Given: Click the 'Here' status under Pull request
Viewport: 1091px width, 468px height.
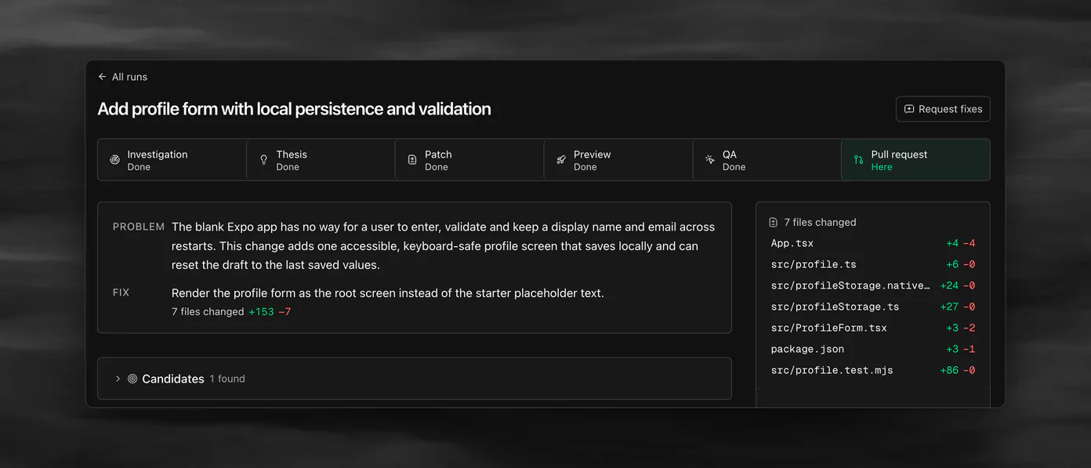Looking at the screenshot, I should [882, 167].
